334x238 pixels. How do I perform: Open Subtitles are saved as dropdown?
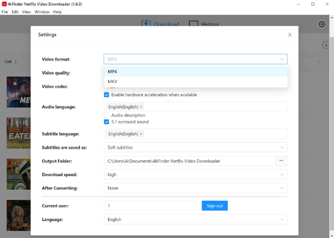coord(196,147)
